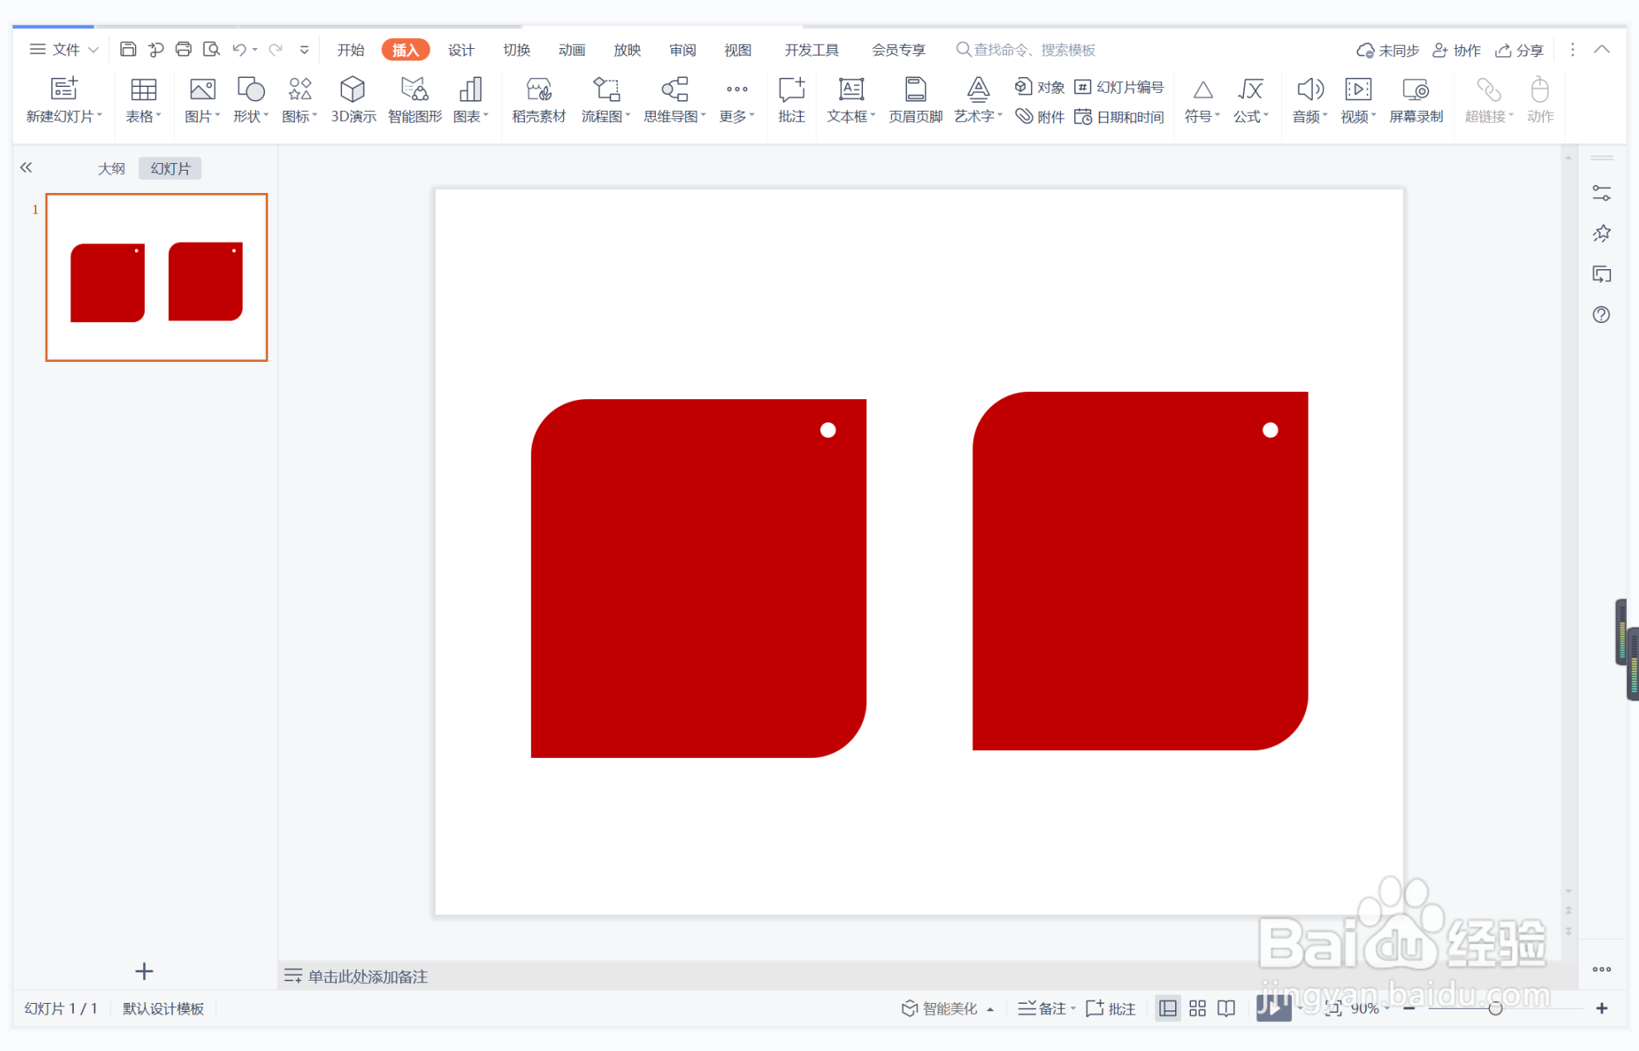Open the help question-mark icon in right sidebar

pyautogui.click(x=1601, y=315)
